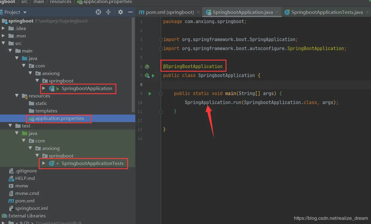Fold the imports block at line 3
Viewport: 371px width, 224px height.
[161, 40]
